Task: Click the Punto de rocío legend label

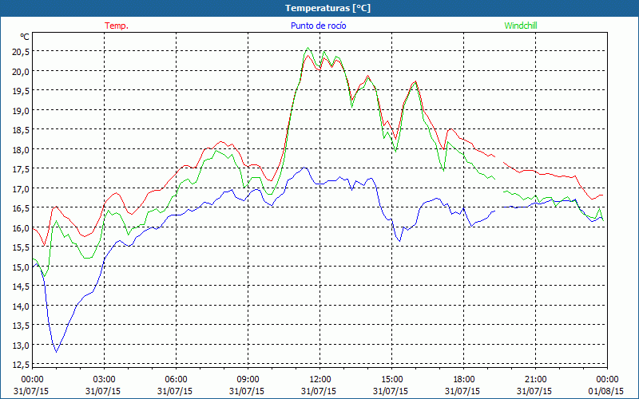Action: 318,26
